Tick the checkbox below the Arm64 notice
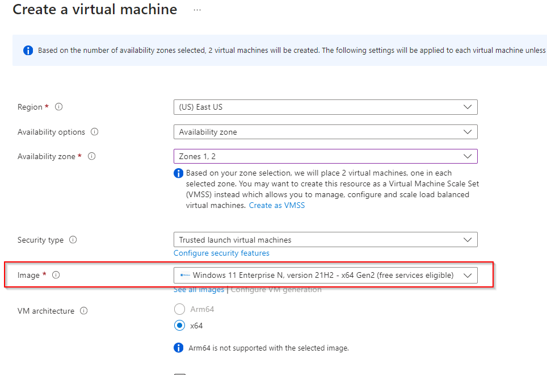 (180, 373)
